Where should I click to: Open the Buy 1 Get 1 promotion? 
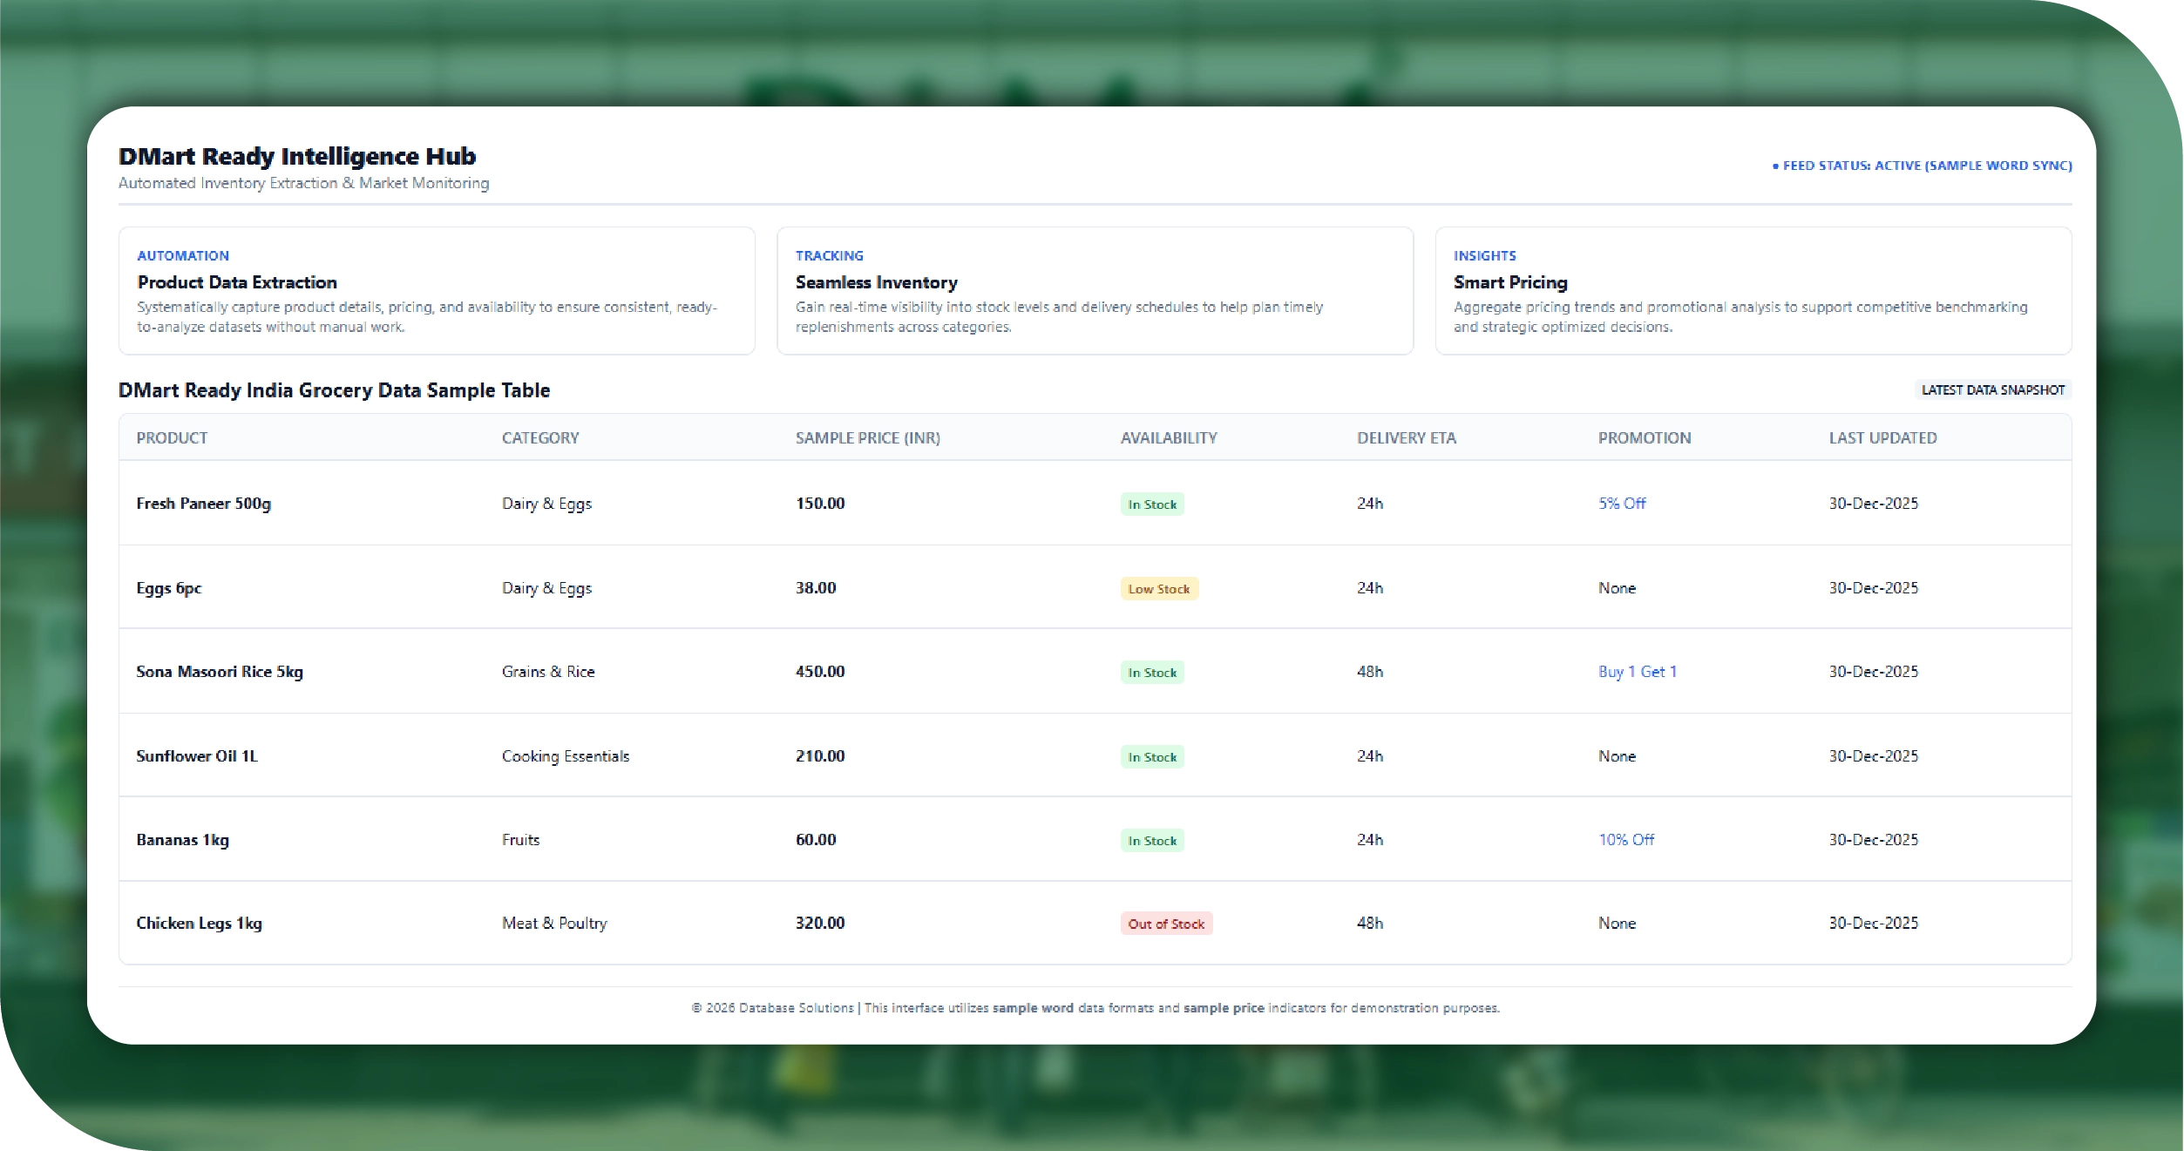1637,672
